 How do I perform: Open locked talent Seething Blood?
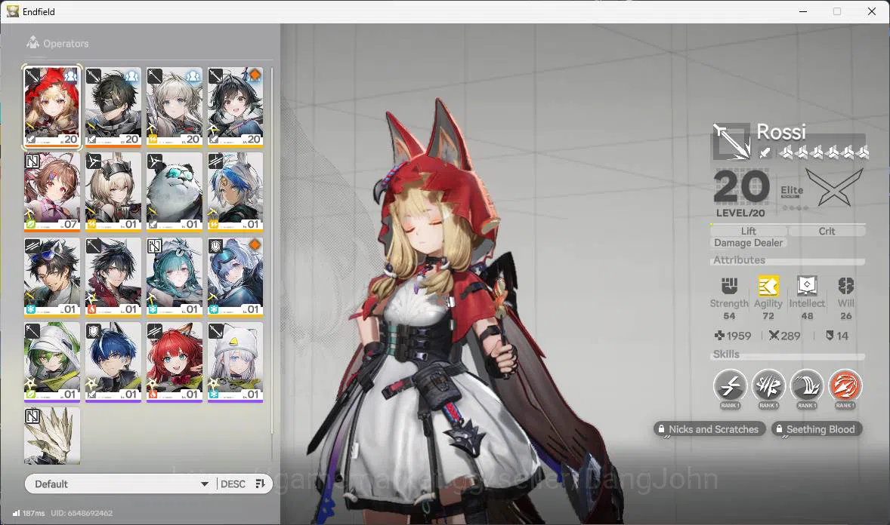click(817, 429)
